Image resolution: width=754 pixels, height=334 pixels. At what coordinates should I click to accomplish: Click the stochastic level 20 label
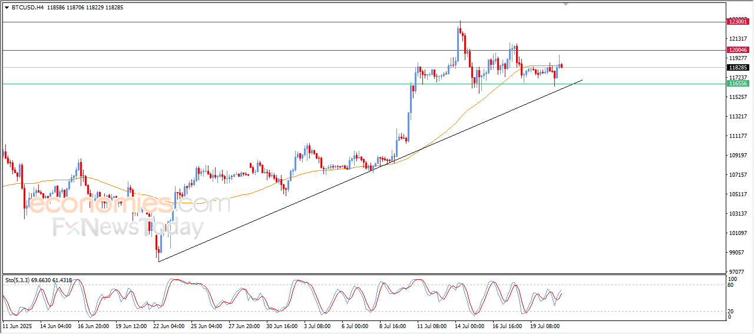pos(732,310)
